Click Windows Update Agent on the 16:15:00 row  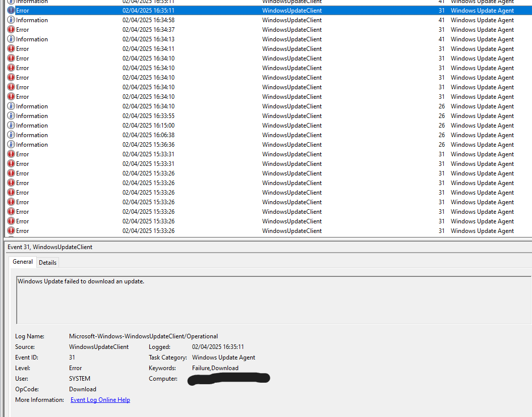point(482,125)
